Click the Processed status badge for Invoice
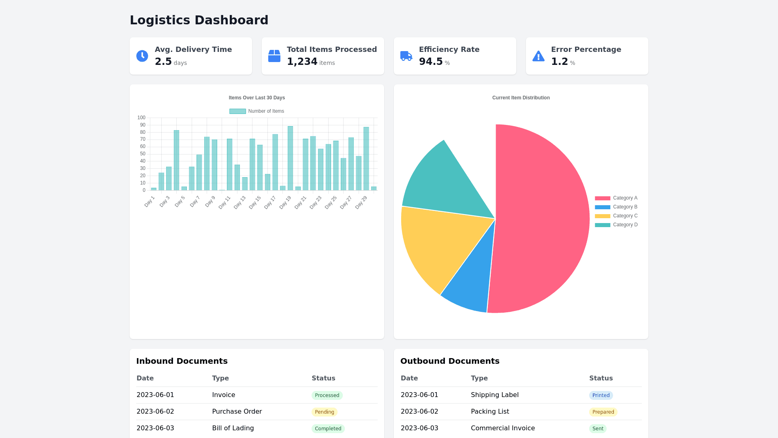 pyautogui.click(x=327, y=395)
